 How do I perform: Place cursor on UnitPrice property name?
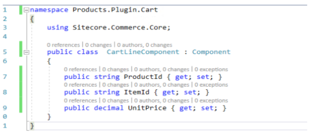tap(147, 108)
